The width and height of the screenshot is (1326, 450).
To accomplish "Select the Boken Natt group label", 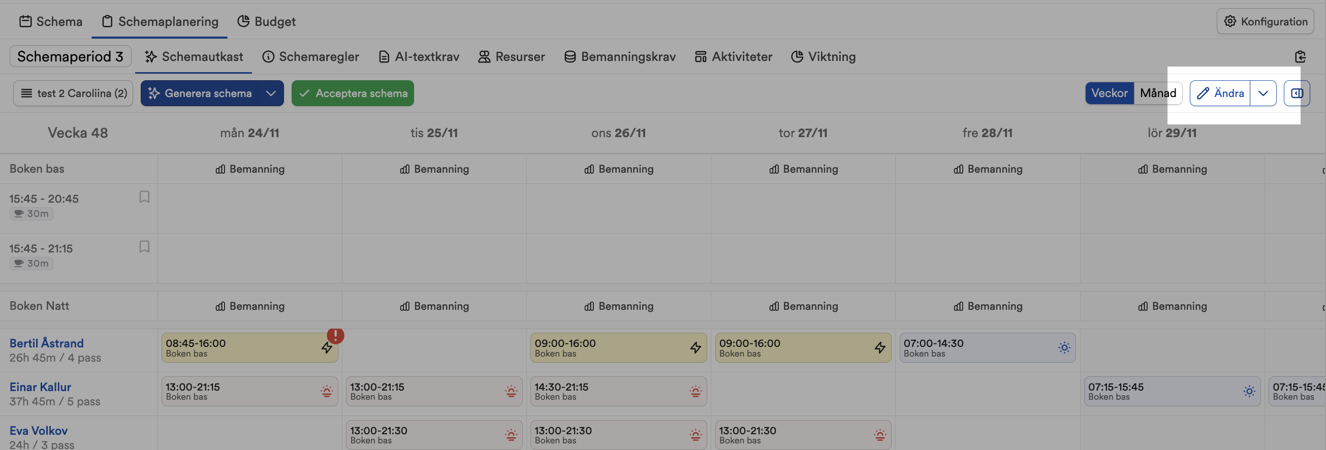I will point(39,306).
